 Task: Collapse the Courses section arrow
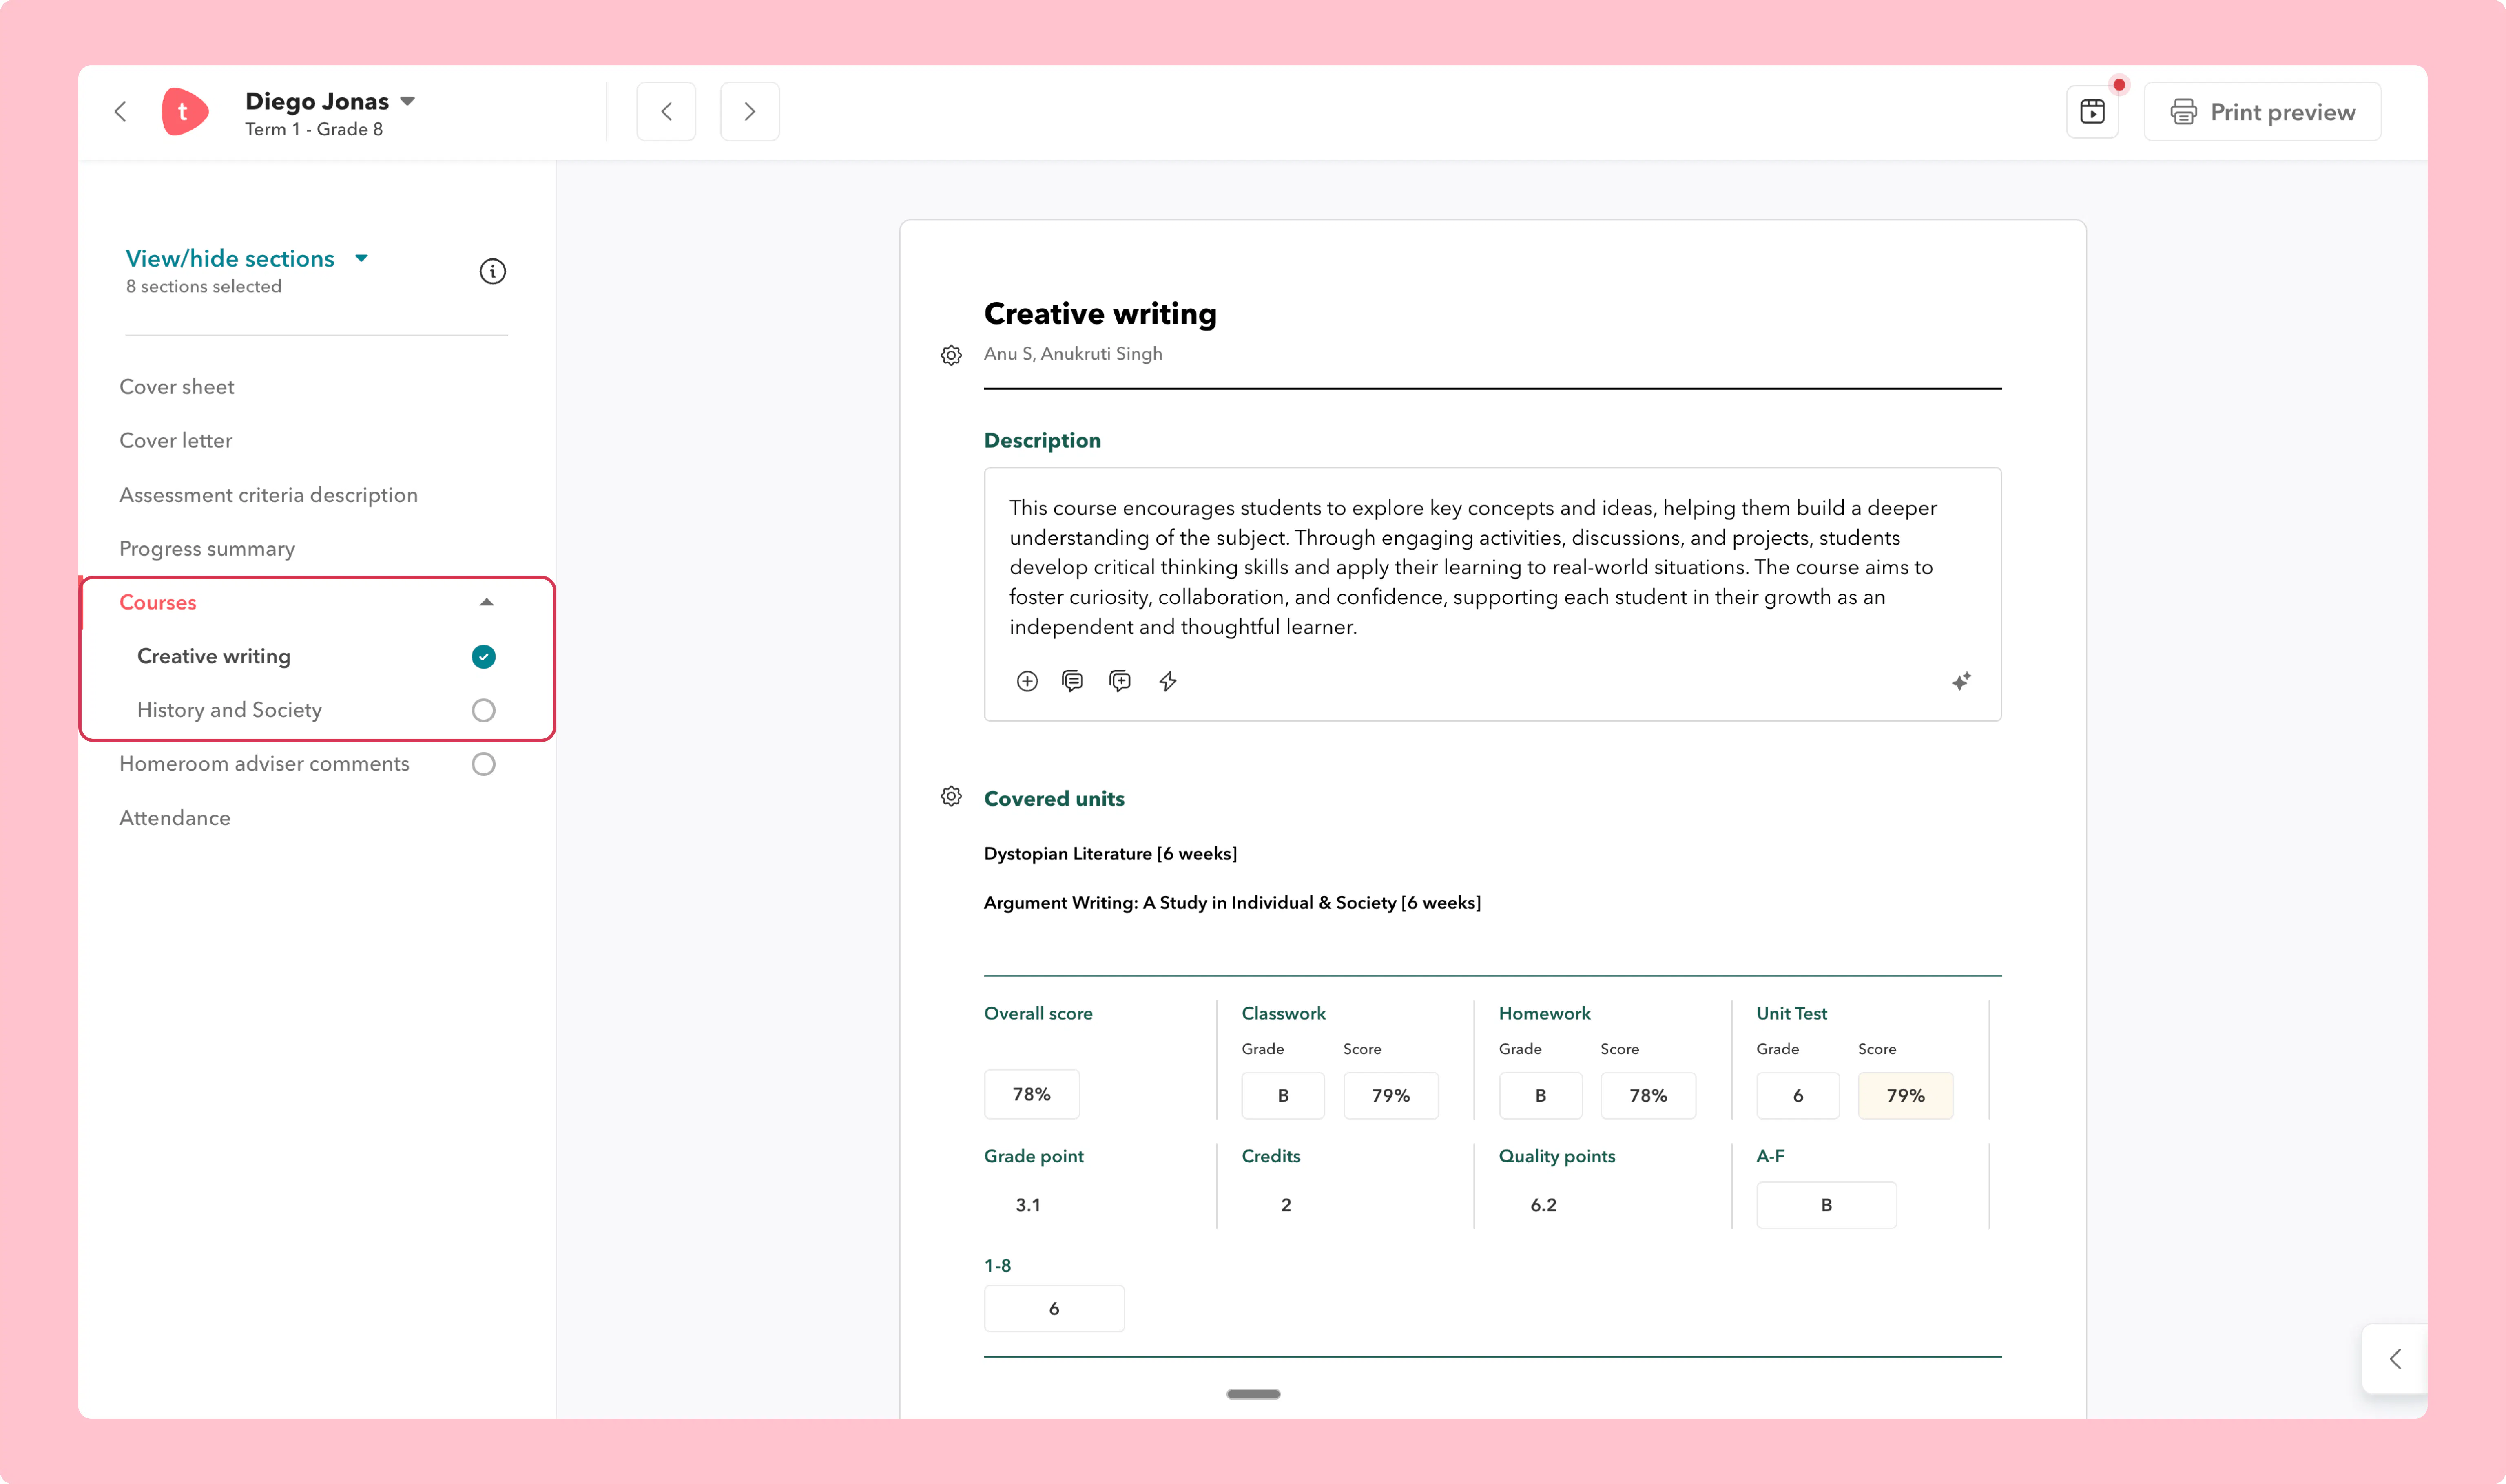pos(486,602)
